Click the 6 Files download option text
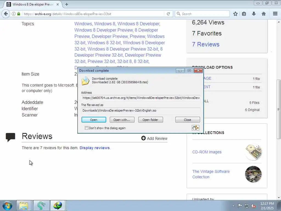 click(x=254, y=103)
